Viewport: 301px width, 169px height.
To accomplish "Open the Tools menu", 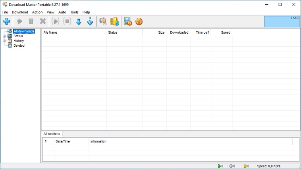I will (74, 12).
